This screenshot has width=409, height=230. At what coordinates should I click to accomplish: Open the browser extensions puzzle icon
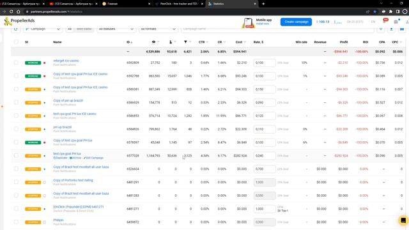(390, 11)
